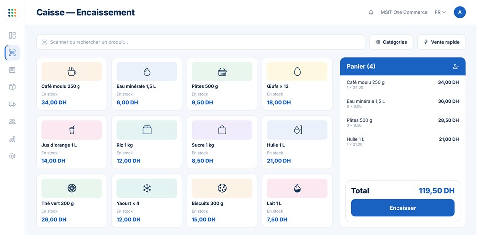Open the Catégories button
This screenshot has width=477, height=235.
click(391, 42)
